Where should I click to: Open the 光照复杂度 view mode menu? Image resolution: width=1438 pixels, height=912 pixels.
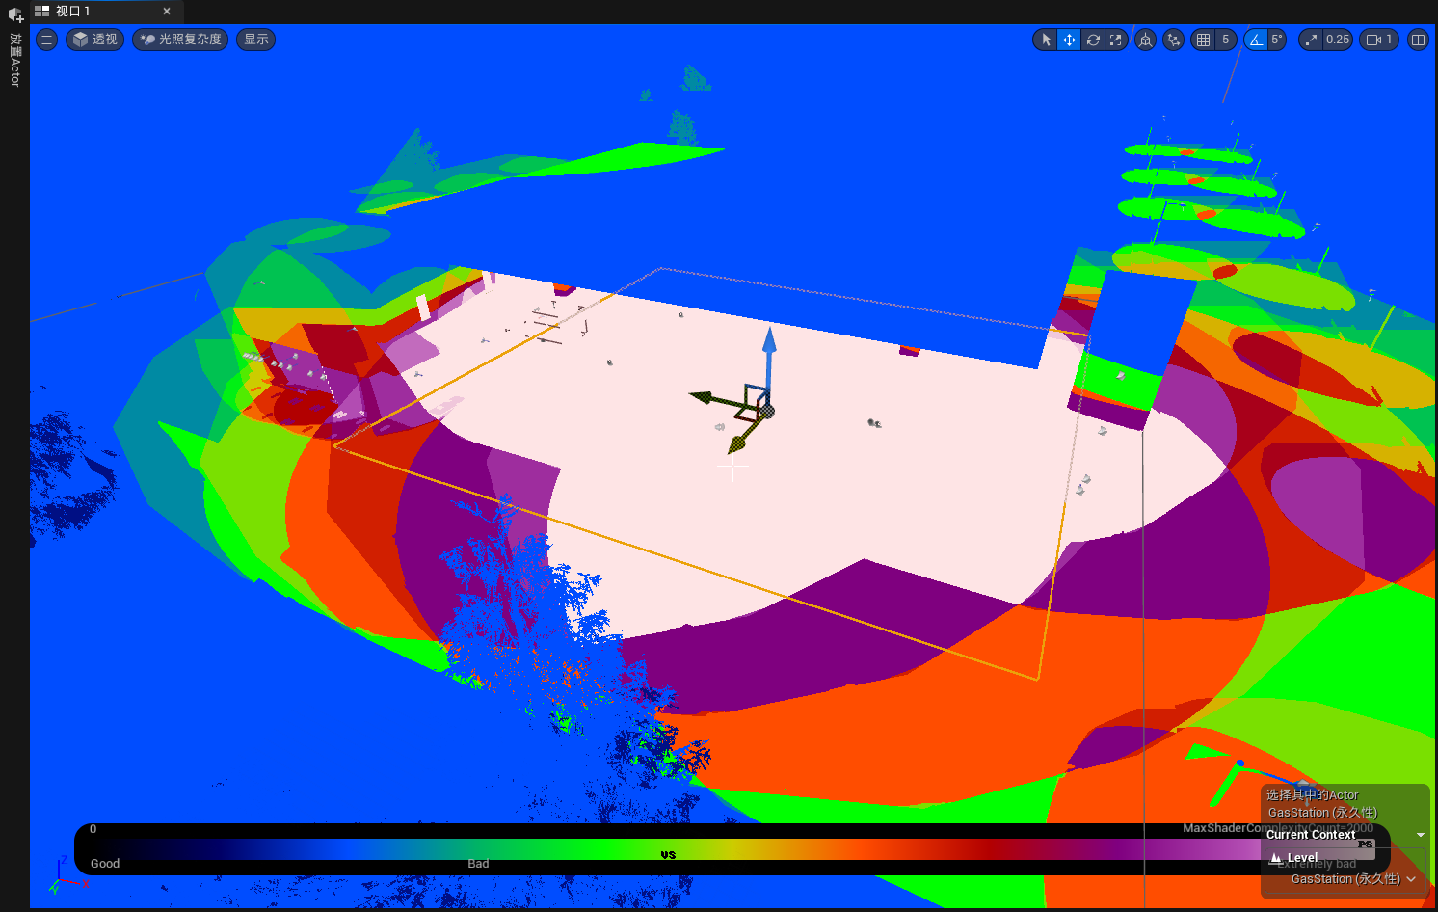coord(180,40)
